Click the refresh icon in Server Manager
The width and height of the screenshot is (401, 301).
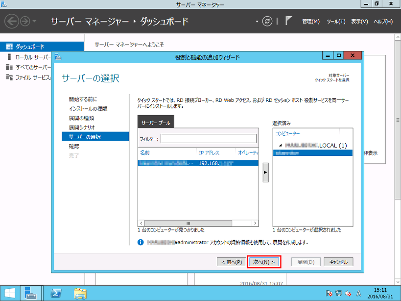266,21
